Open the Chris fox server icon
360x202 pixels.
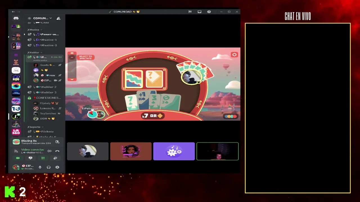(16, 62)
